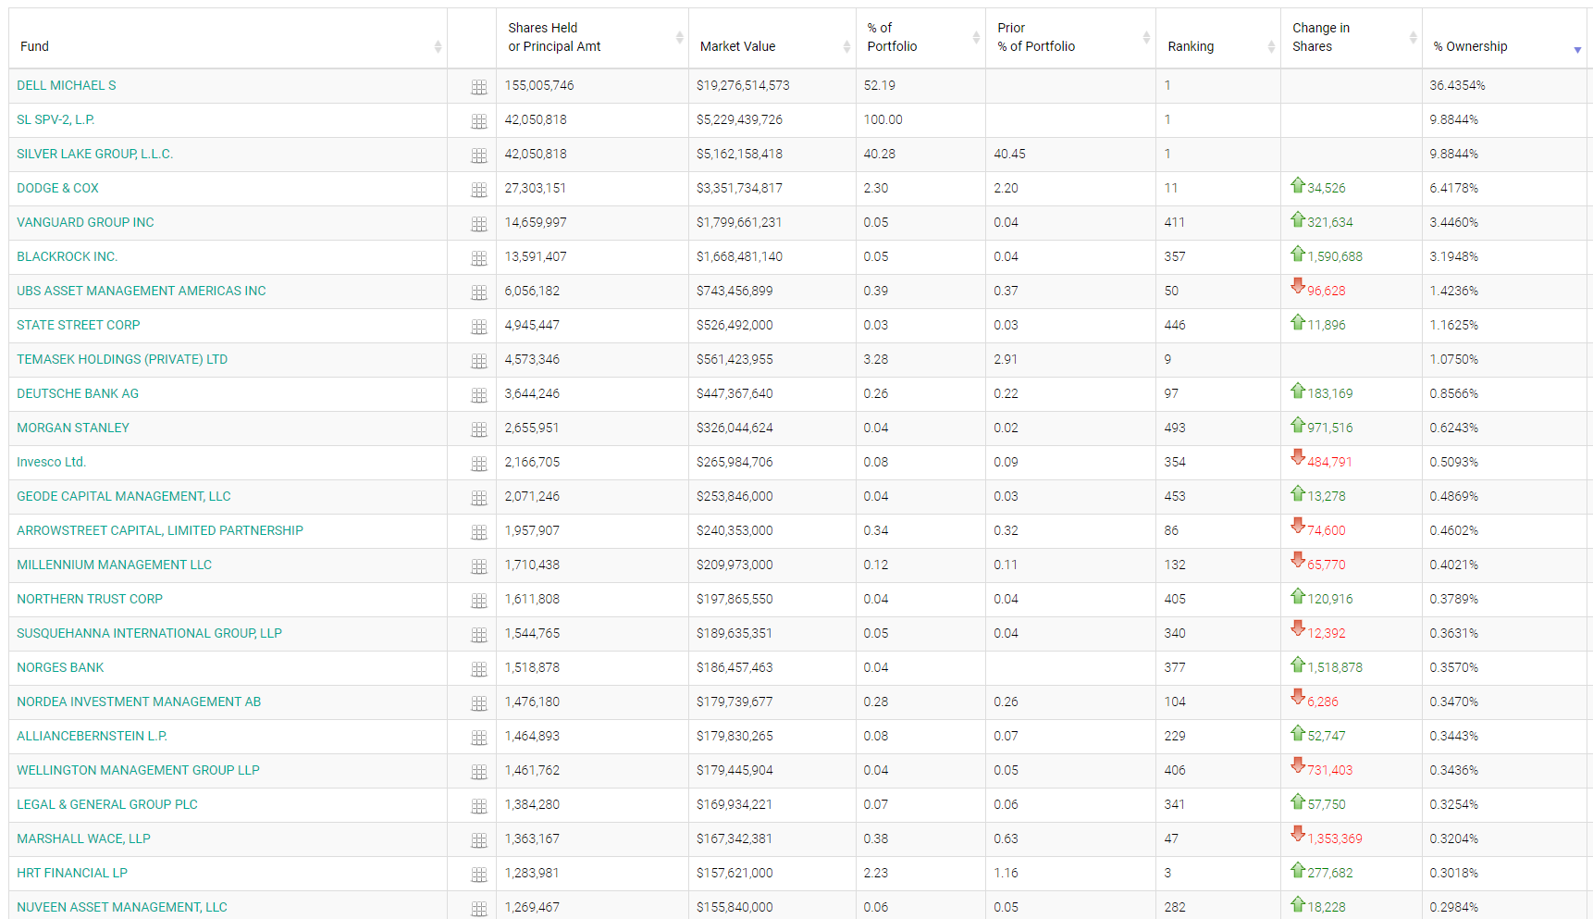Open grid icon for Invesco Ltd. row
Screen dimensions: 1593x919
478,464
